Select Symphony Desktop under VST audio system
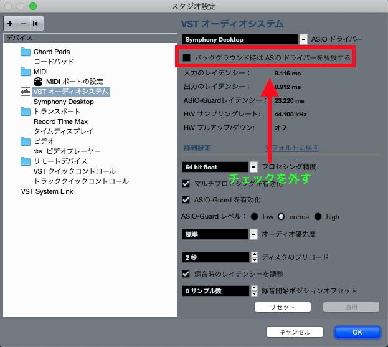This screenshot has height=347, width=388. click(x=64, y=102)
